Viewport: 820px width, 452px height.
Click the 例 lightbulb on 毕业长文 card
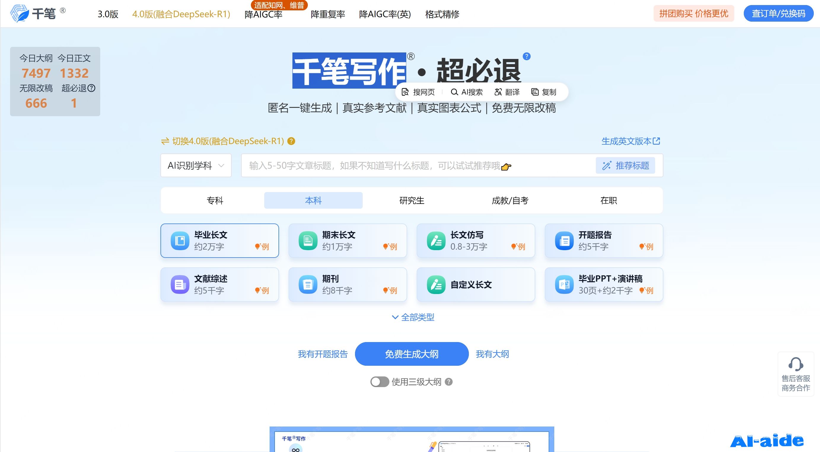262,247
